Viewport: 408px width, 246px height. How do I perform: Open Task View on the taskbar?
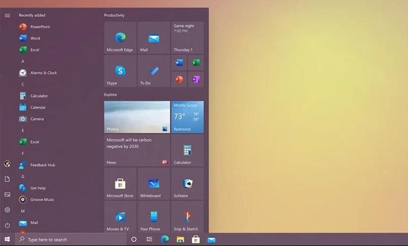(x=149, y=239)
